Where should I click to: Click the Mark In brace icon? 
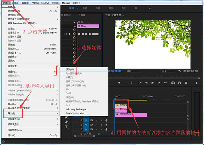coord(126,83)
